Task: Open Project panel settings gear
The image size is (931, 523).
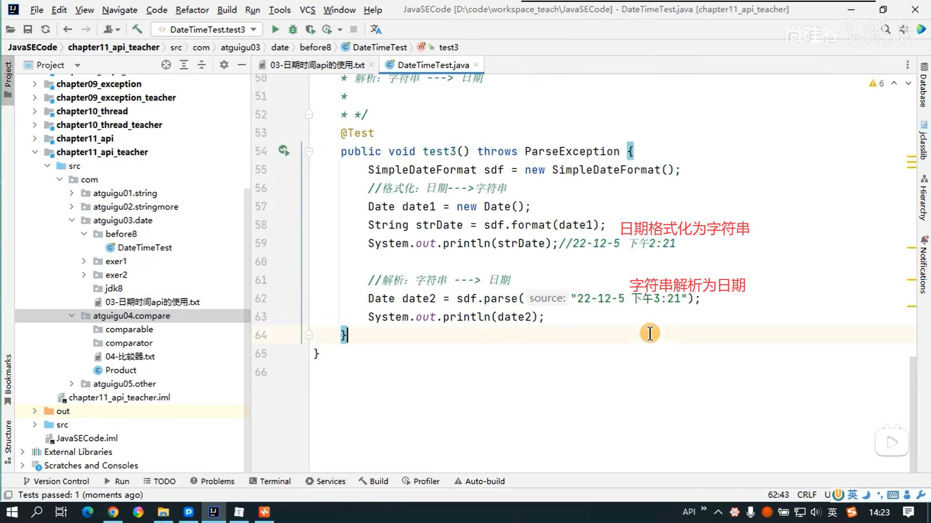Action: coord(224,65)
